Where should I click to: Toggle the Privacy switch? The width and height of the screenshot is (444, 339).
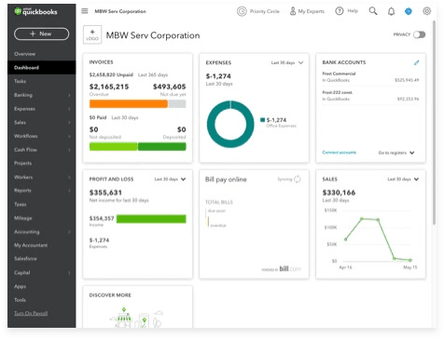coord(419,34)
